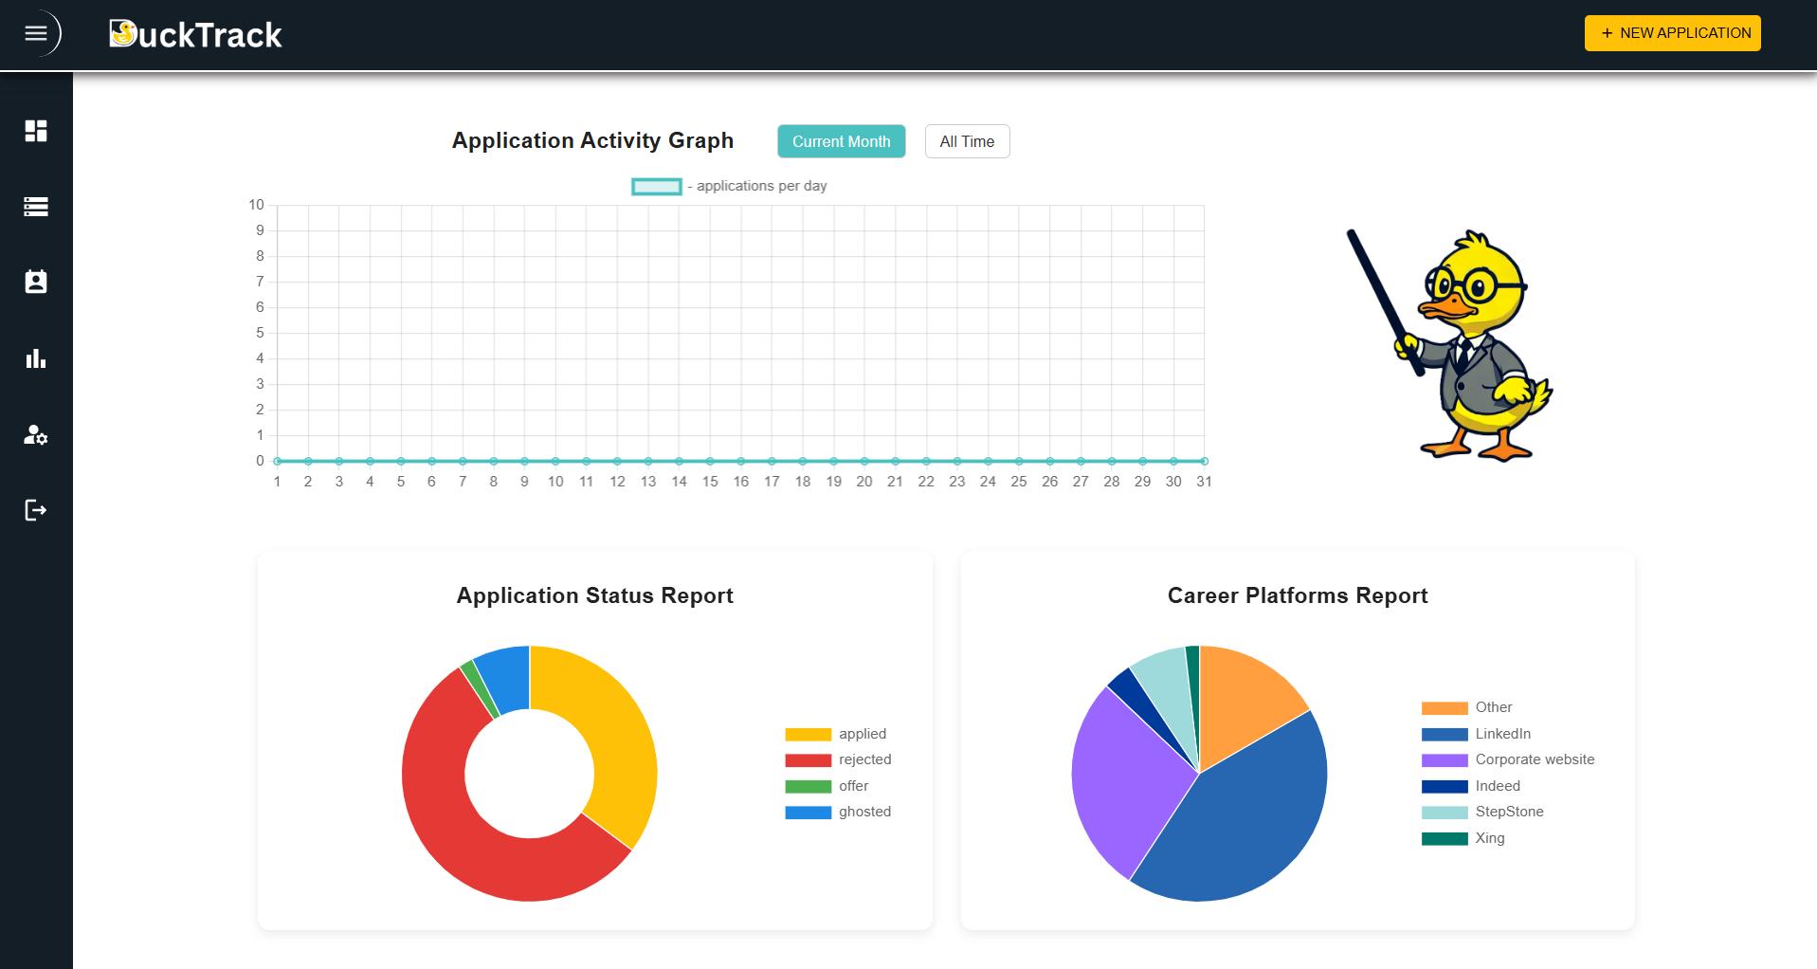
Task: Click the Application Activity Graph title
Action: coord(592,139)
